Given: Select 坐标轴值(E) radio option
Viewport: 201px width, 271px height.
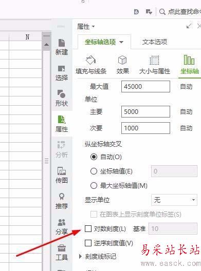Looking at the screenshot, I should [94, 171].
